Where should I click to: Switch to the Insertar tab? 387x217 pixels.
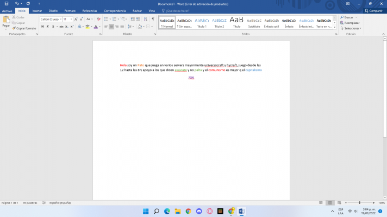pos(37,10)
